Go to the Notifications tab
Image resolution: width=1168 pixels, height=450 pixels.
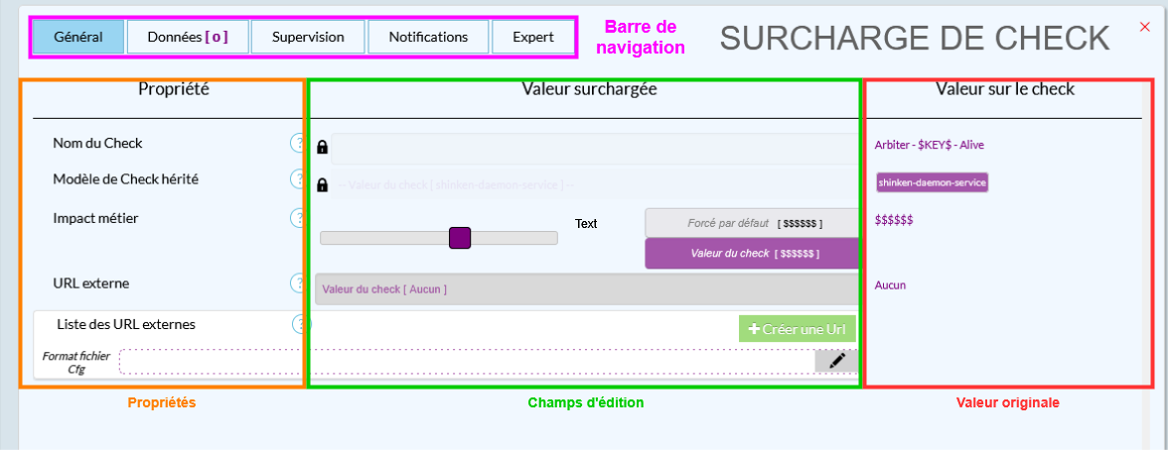(x=428, y=37)
